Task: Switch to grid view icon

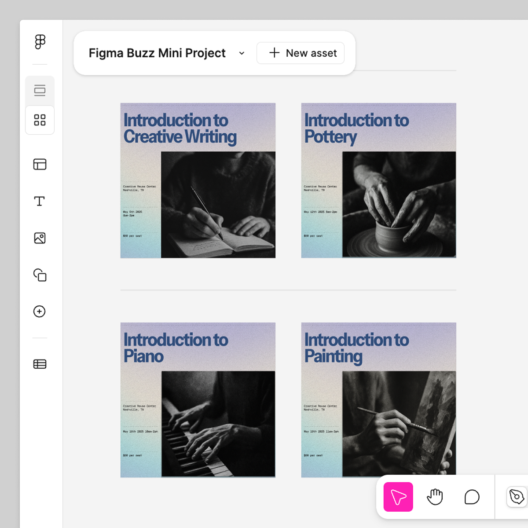Action: (40, 120)
